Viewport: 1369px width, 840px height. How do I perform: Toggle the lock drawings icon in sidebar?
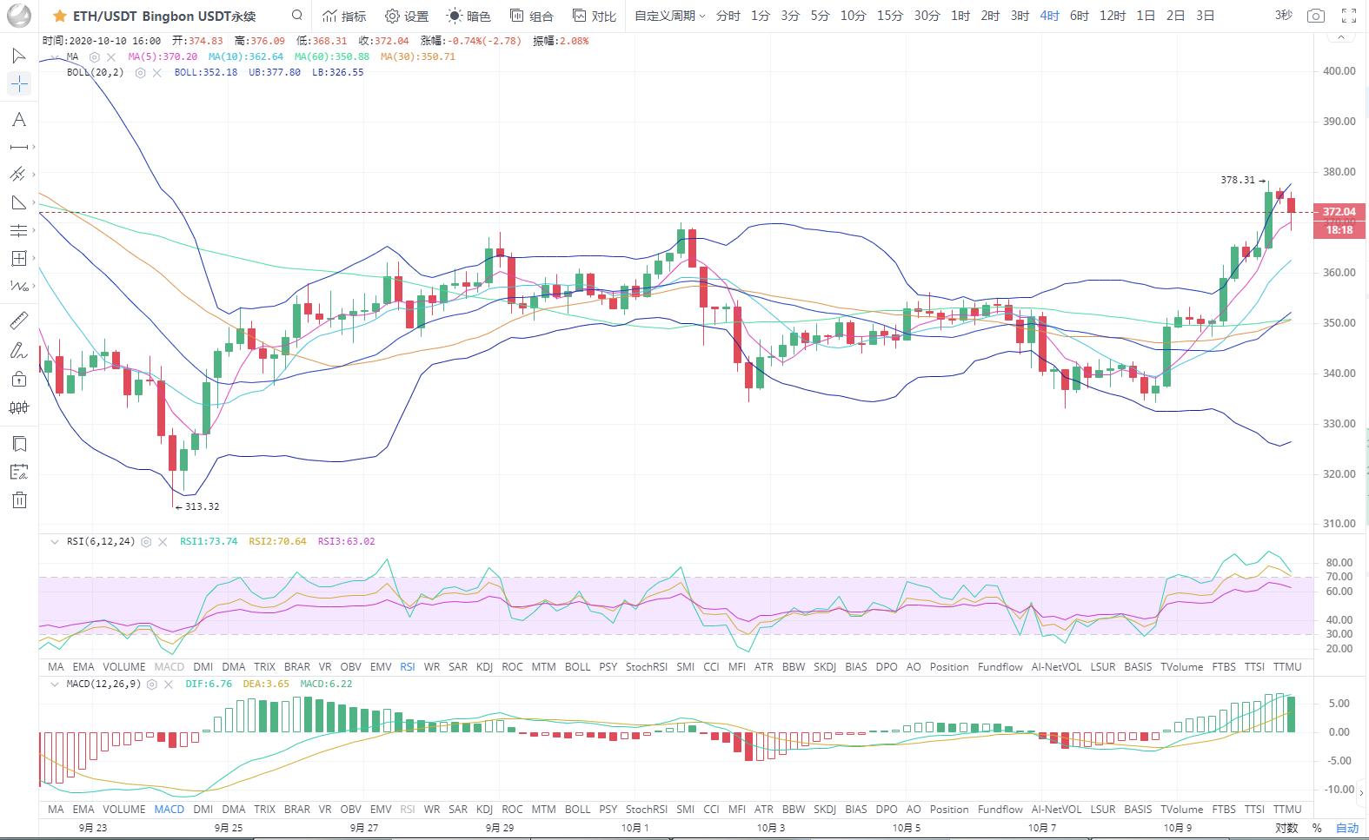[x=19, y=379]
